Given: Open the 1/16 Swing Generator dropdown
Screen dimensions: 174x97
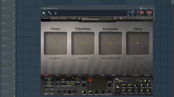Looking at the screenshot, I should [x=62, y=91].
